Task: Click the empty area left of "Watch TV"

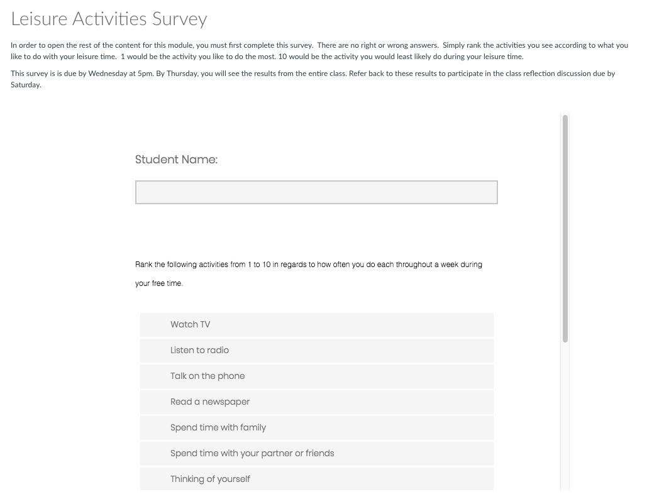Action: [155, 325]
